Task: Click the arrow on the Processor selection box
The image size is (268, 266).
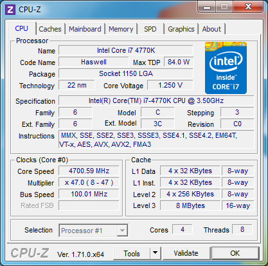Action: pos(122,231)
